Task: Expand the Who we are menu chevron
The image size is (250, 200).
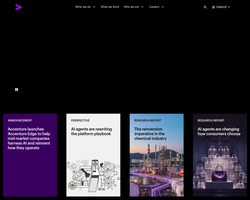Action: (x=142, y=7)
